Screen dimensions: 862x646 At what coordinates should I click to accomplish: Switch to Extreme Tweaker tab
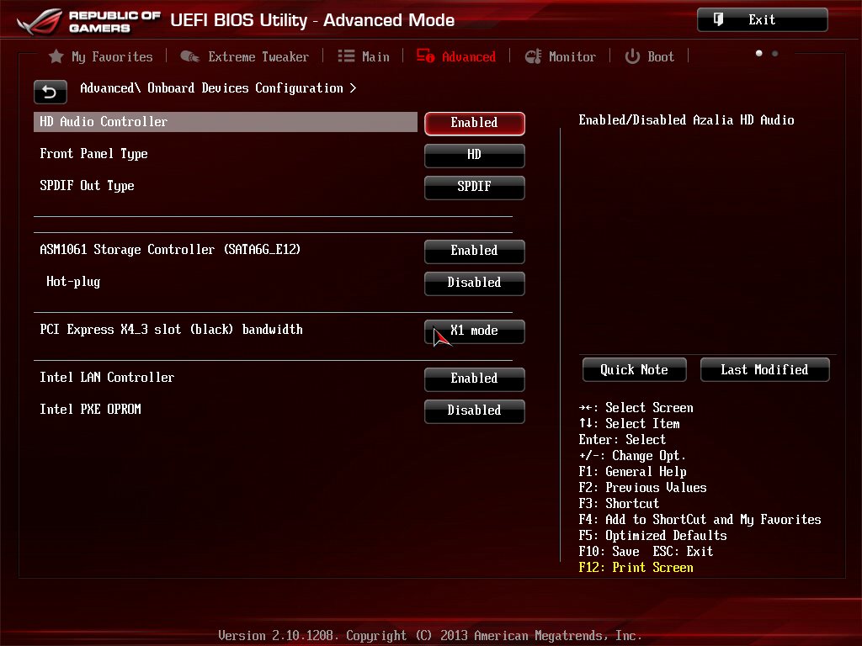click(258, 56)
